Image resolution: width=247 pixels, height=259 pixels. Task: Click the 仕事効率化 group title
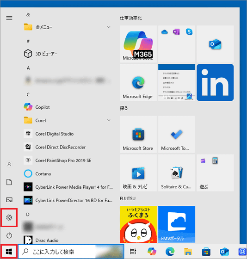(x=131, y=18)
